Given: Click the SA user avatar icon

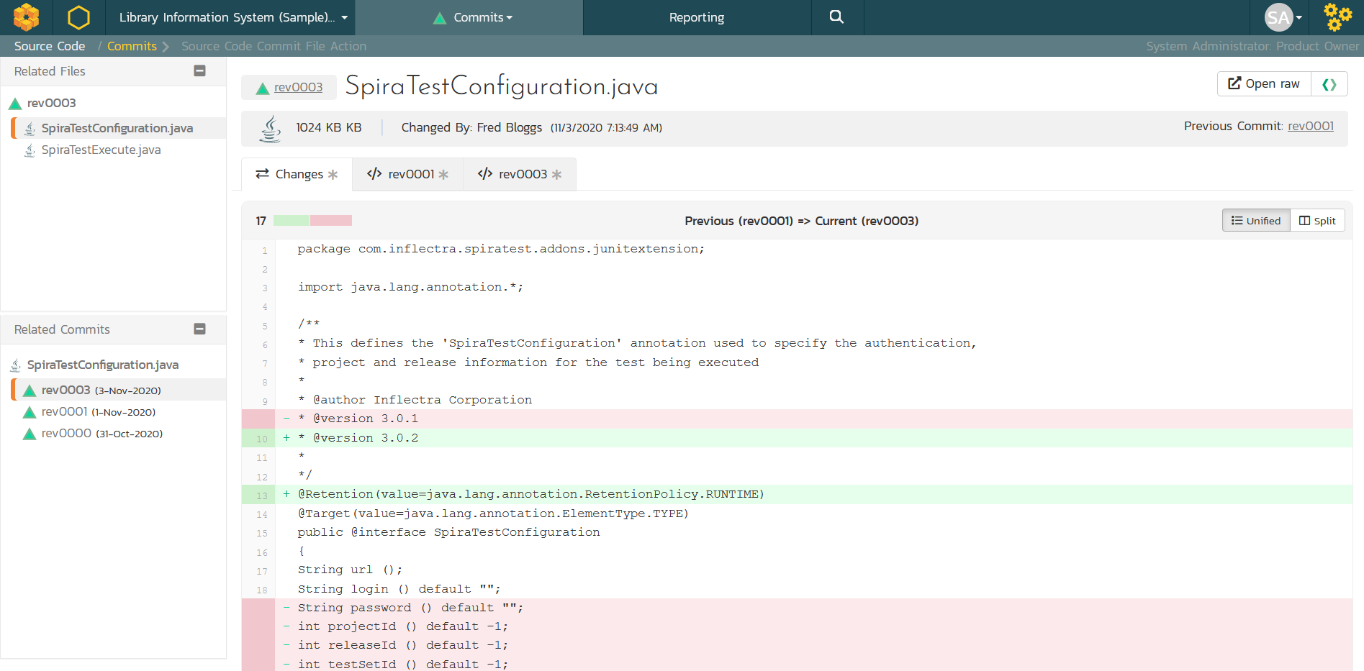Looking at the screenshot, I should [1278, 17].
